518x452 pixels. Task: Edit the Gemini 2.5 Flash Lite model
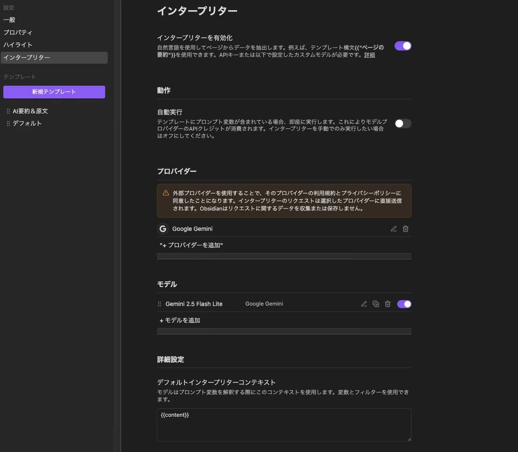coord(364,304)
